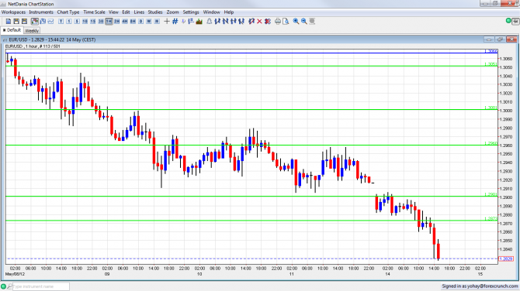Image resolution: width=520 pixels, height=291 pixels.
Task: Open the Help menu
Action: 229,12
